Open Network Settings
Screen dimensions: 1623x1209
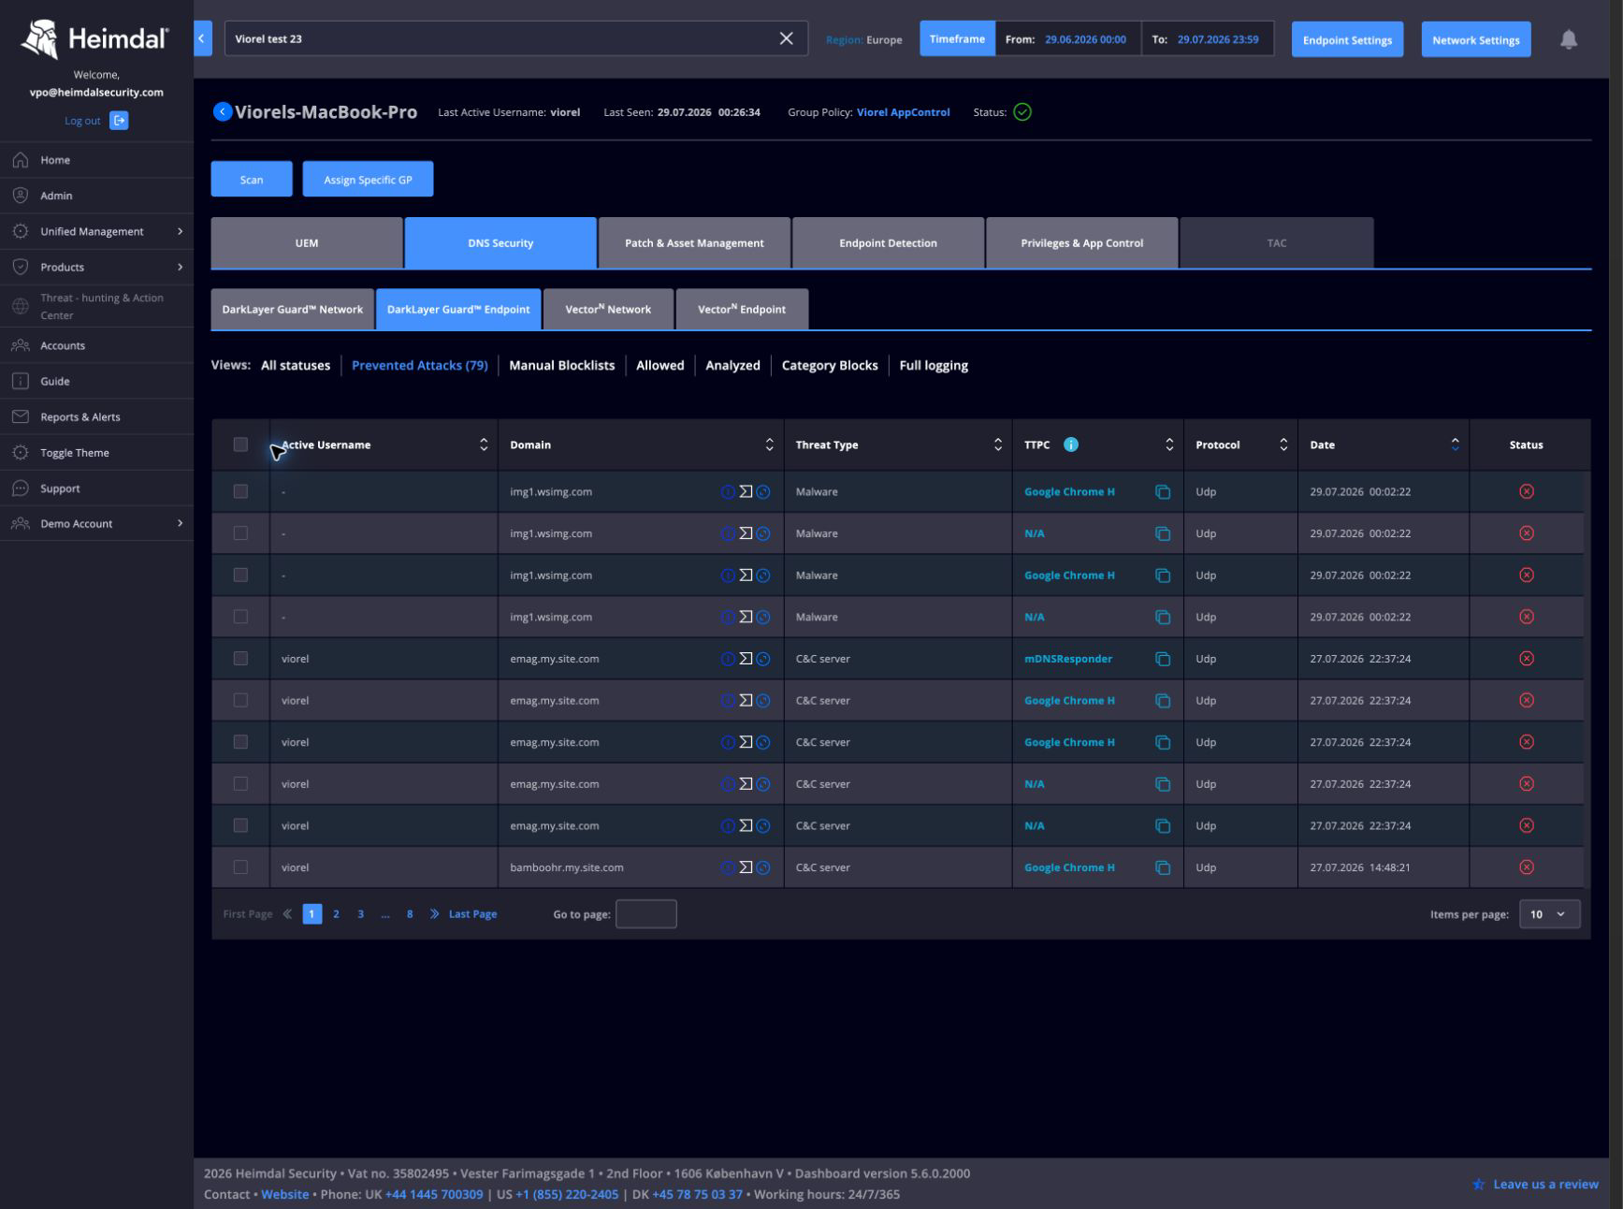(x=1476, y=39)
